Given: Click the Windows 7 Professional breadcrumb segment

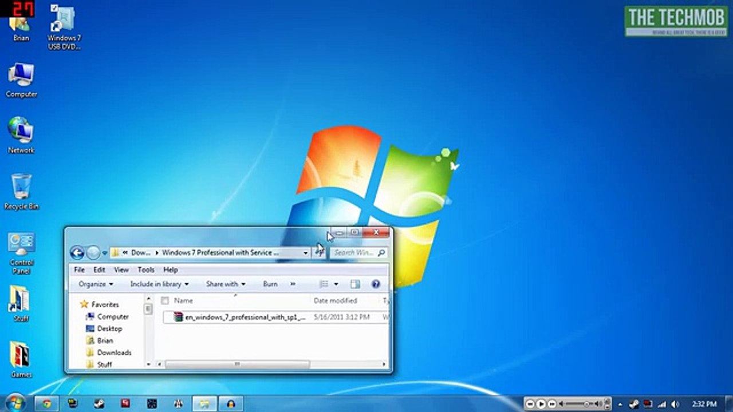Looking at the screenshot, I should (x=220, y=252).
